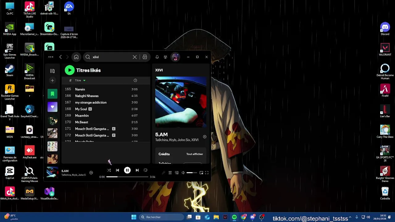395x222 pixels.
Task: Click 'Tout afficher' in Crédits section
Action: point(194,154)
